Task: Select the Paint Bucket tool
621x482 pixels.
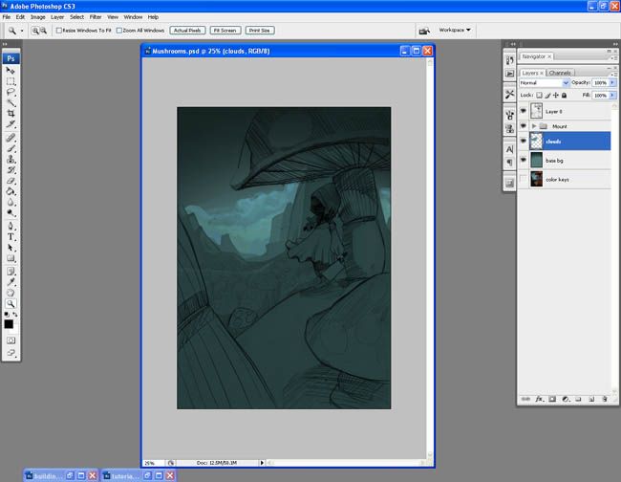Action: point(11,191)
